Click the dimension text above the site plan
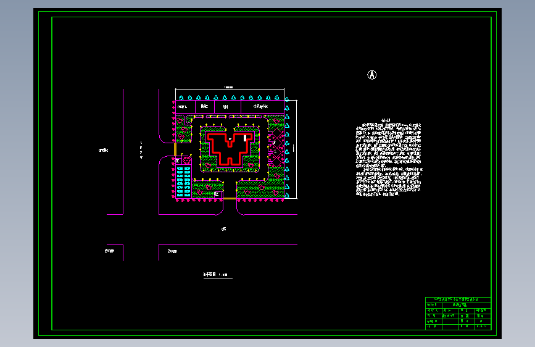This screenshot has height=347, width=535. click(228, 88)
